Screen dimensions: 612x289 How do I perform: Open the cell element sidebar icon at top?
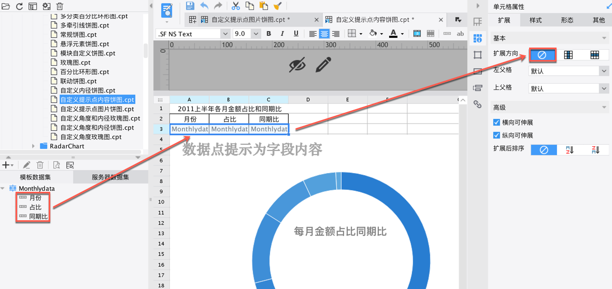pos(477,21)
